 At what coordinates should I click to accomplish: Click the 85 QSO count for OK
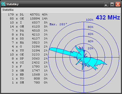pos(12,18)
